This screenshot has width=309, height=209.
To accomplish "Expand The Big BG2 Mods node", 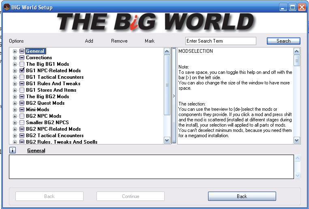I will pos(15,97).
